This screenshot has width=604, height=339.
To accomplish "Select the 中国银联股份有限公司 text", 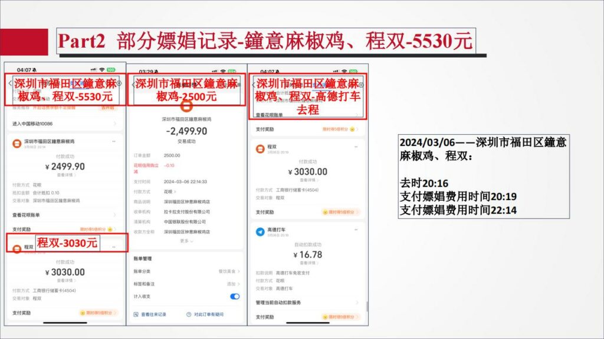I will click(x=185, y=222).
